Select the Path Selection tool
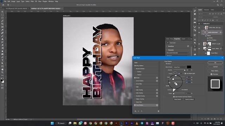This screenshot has width=225, height=126. [x=2, y=63]
